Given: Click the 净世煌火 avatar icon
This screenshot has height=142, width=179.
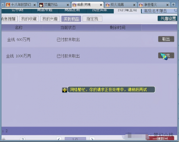Looking at the screenshot, I should coord(141,5).
